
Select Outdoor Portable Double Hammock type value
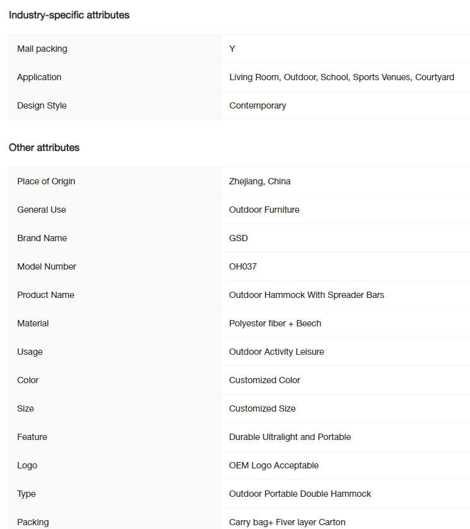click(x=300, y=494)
